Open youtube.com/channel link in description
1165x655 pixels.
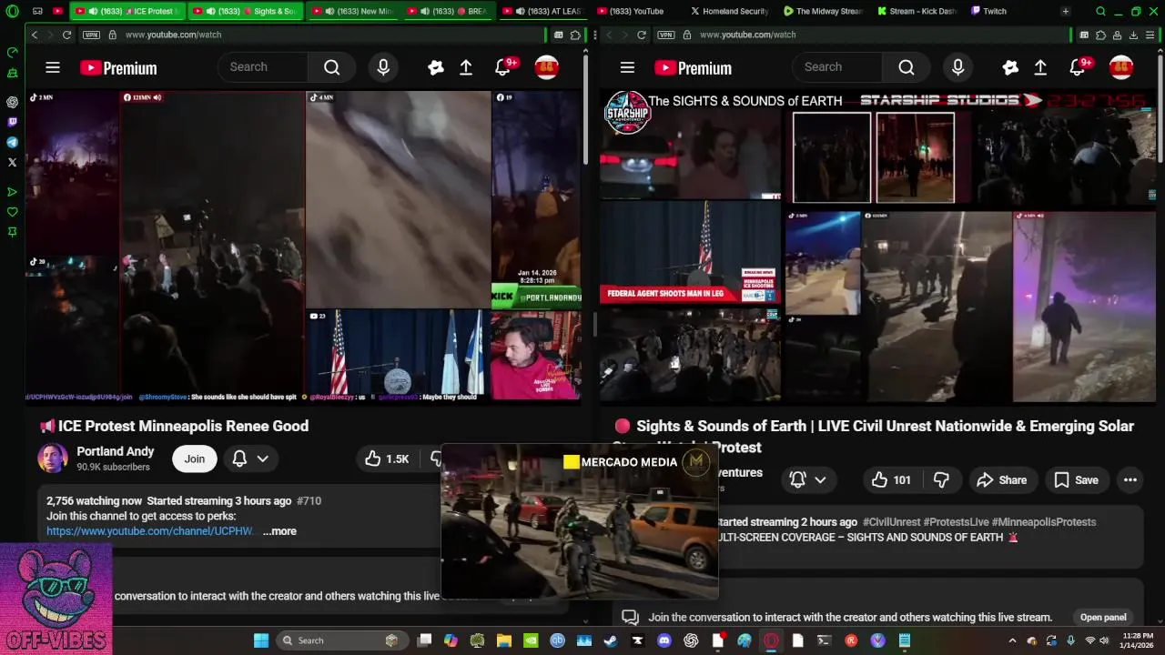pyautogui.click(x=150, y=531)
